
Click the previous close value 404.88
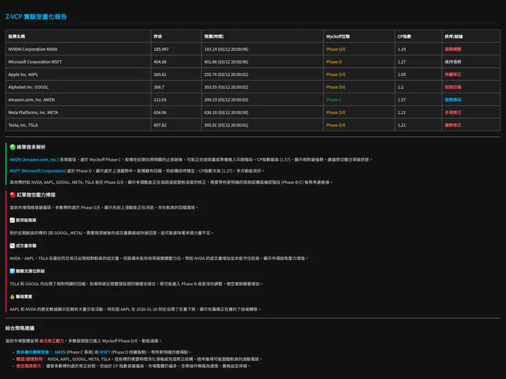tap(160, 62)
